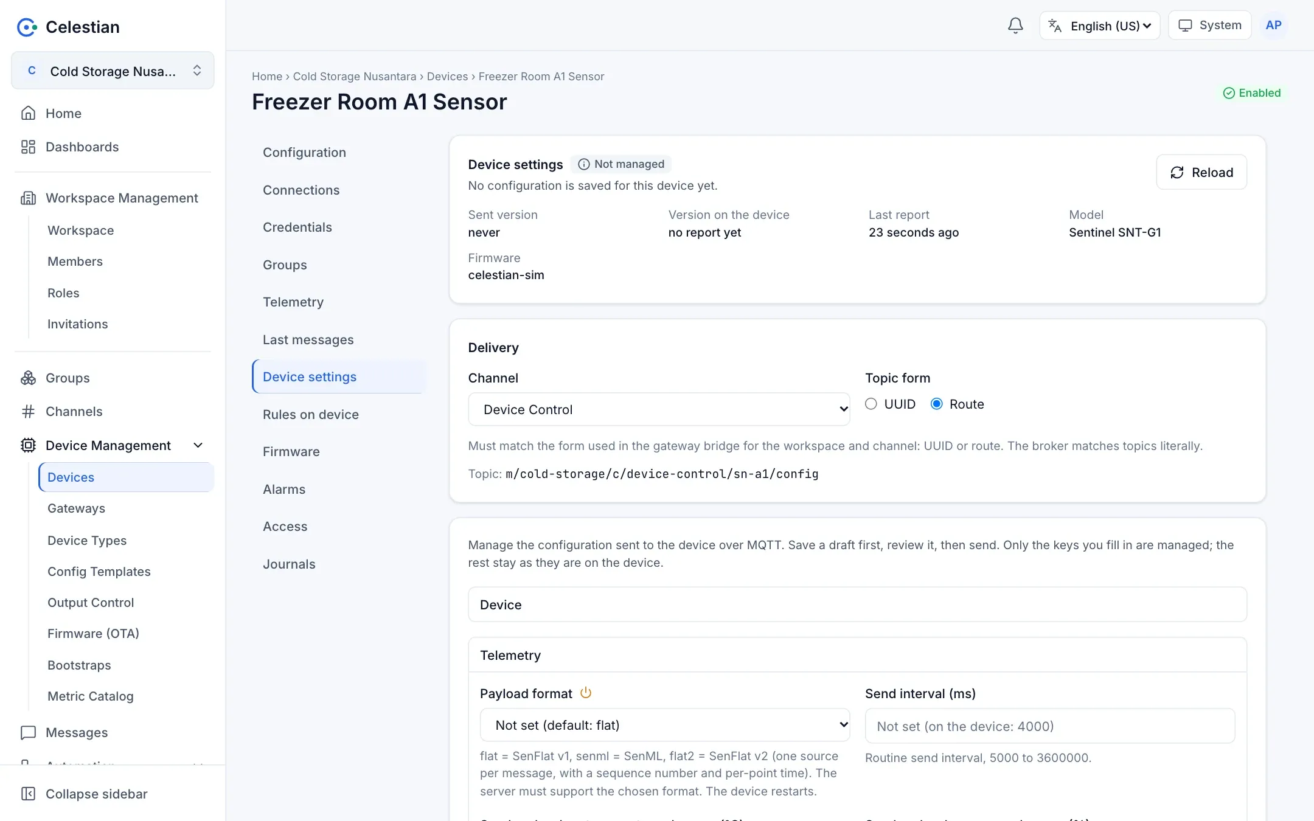Click the Devices breadcrumb link
This screenshot has height=821, width=1314.
447,76
